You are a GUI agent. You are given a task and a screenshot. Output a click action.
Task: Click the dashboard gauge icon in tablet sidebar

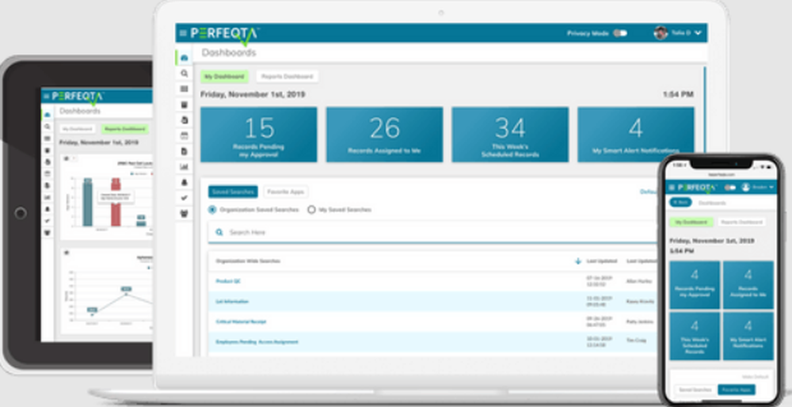pyautogui.click(x=48, y=115)
